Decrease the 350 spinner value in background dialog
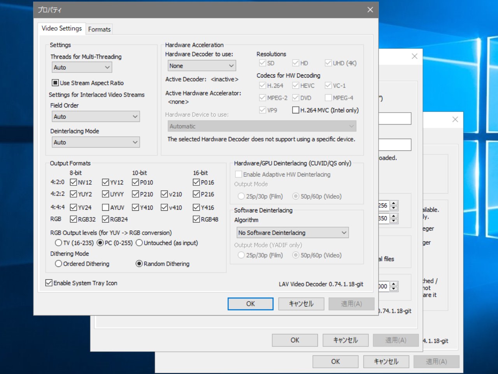Image resolution: width=498 pixels, height=374 pixels. point(394,221)
